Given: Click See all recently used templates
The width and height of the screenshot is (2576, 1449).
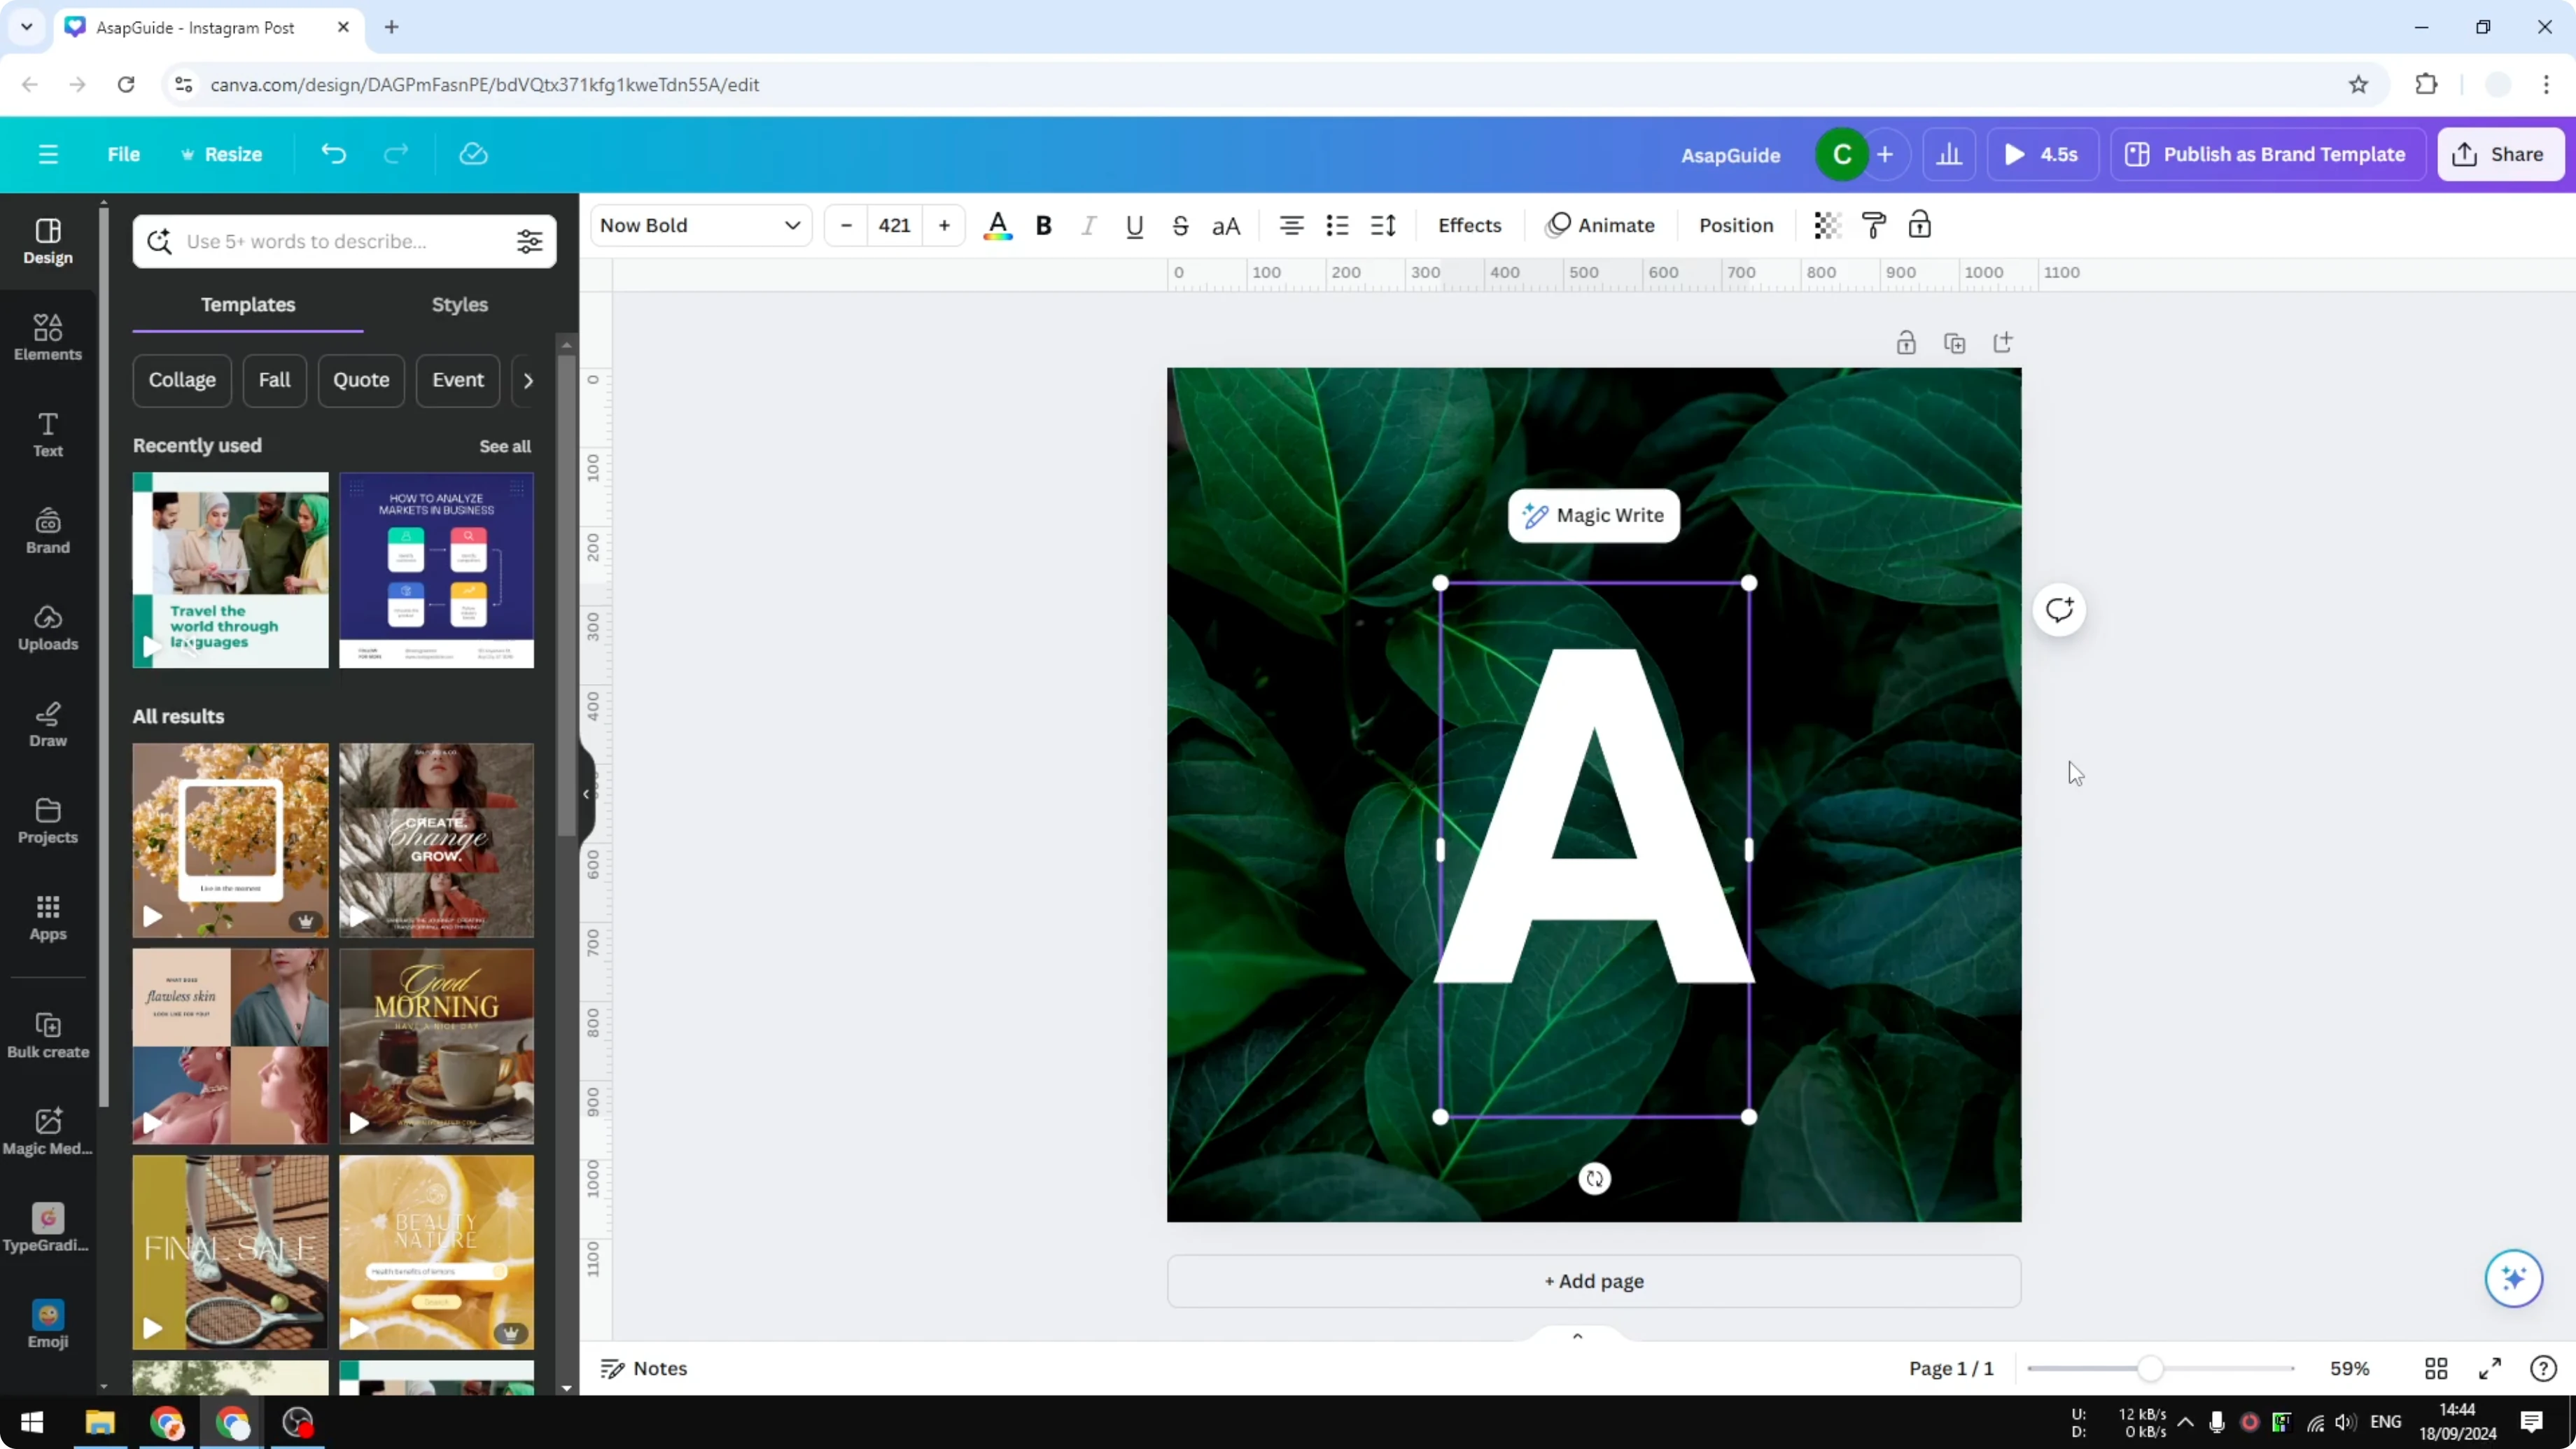Looking at the screenshot, I should point(505,446).
